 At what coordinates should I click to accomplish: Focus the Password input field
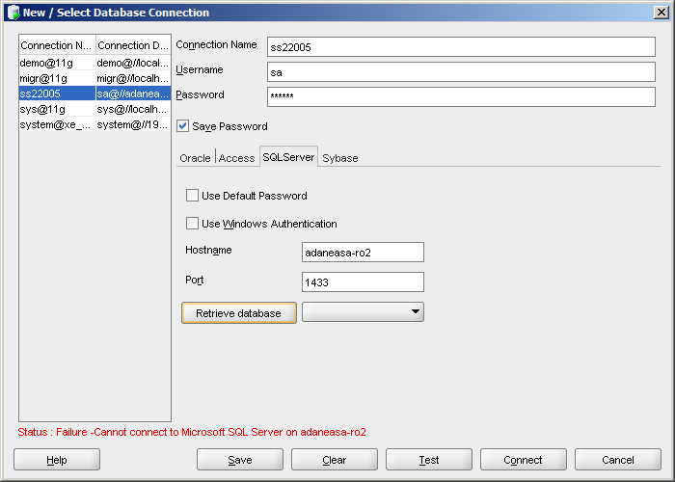[x=461, y=96]
